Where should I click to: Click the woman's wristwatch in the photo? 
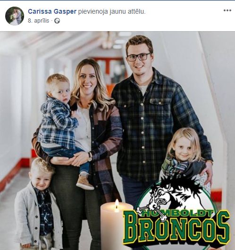tap(90, 157)
